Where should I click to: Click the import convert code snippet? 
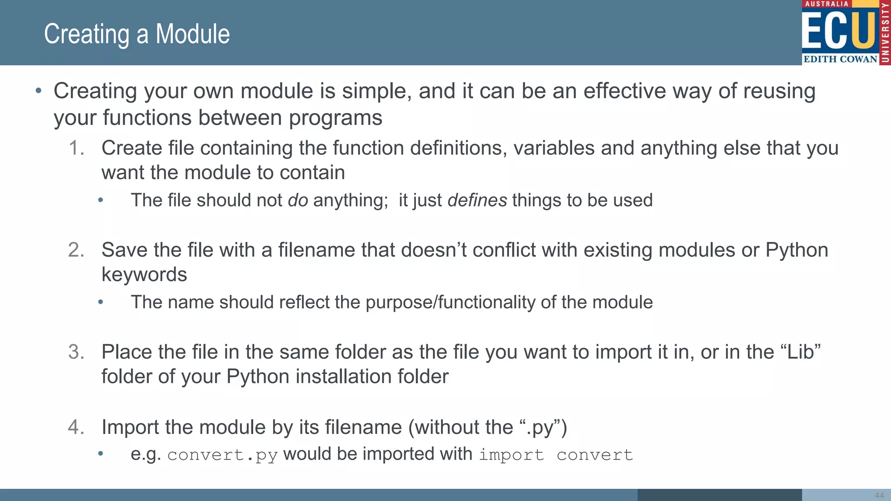click(x=556, y=455)
